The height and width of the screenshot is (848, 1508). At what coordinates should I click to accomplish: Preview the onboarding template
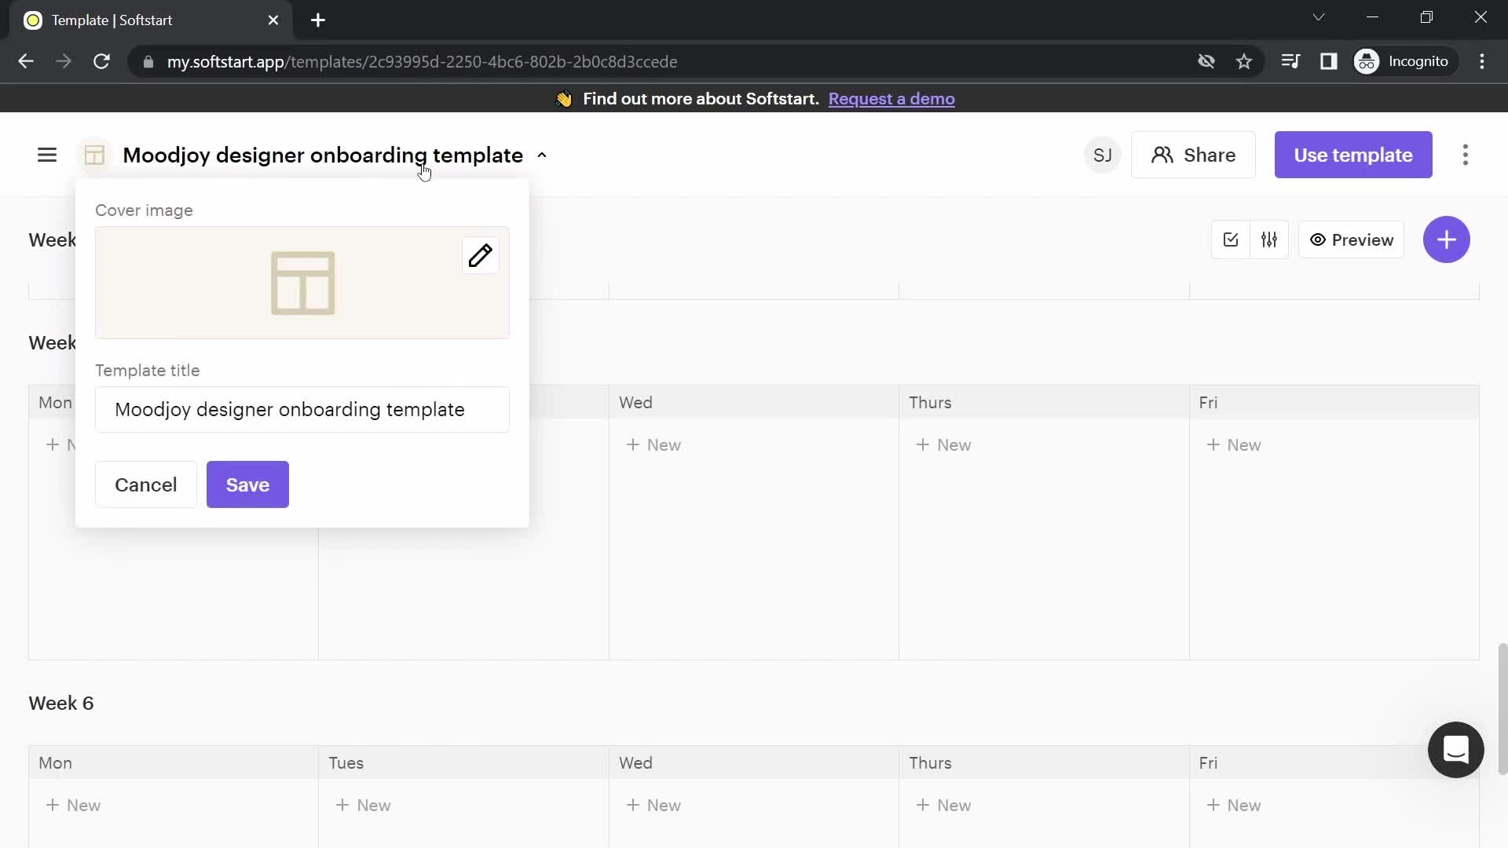point(1351,239)
